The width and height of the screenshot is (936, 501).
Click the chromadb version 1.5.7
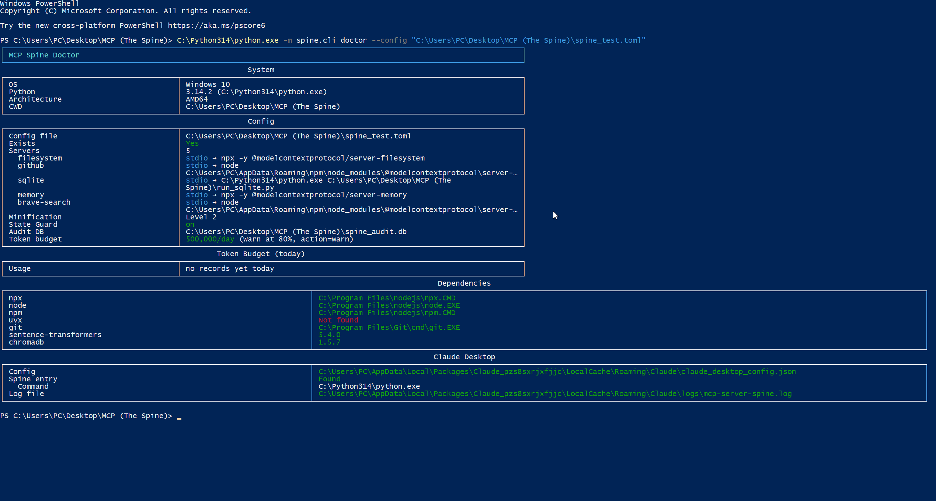329,342
